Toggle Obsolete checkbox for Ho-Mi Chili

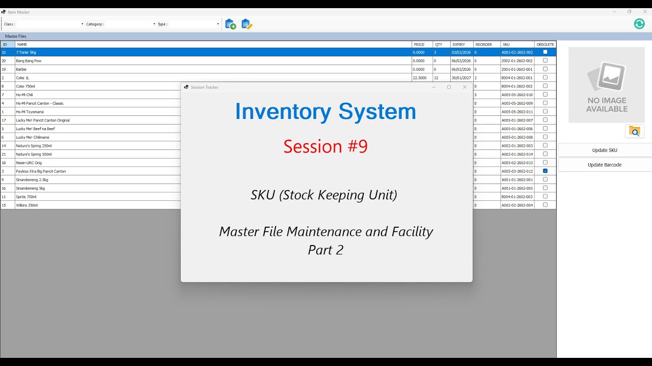545,95
